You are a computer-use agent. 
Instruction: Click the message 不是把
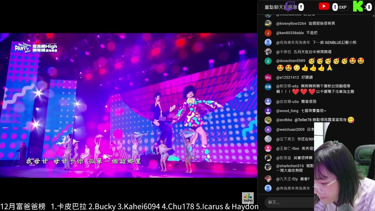[312, 33]
